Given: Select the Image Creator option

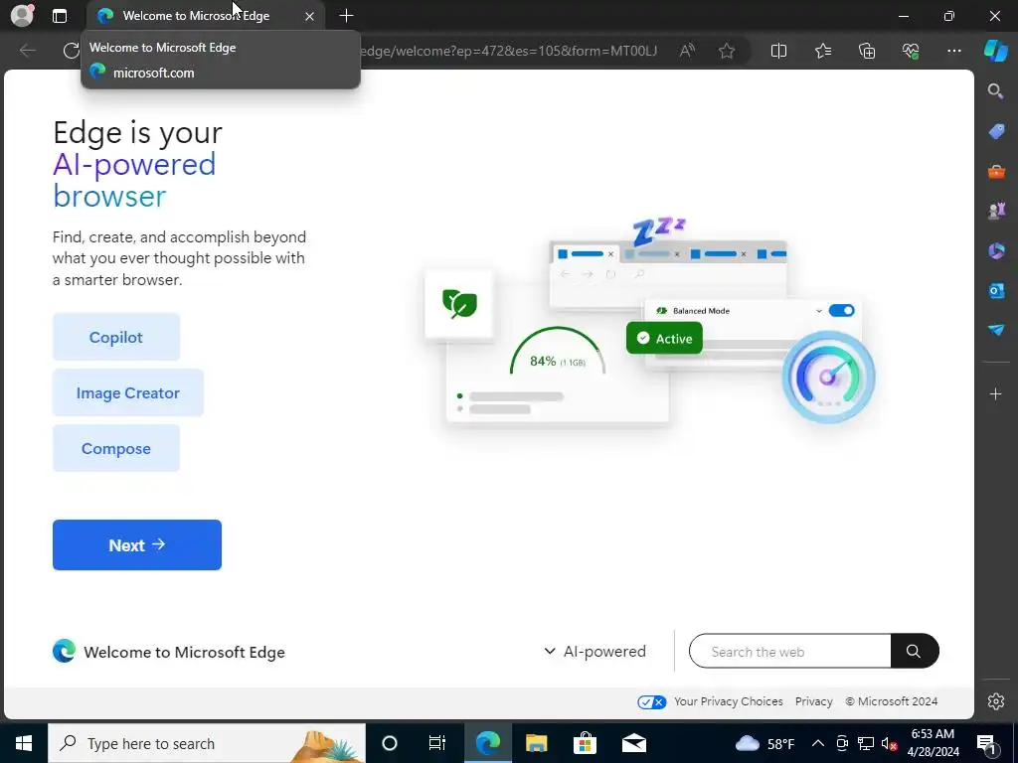Looking at the screenshot, I should pos(128,393).
